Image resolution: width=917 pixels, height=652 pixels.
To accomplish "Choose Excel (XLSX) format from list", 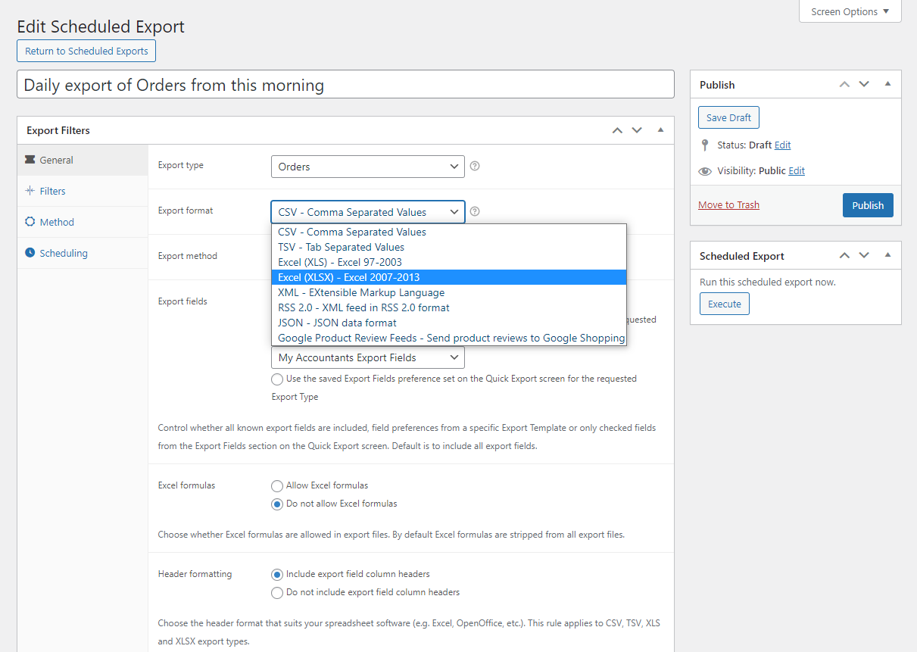I will pos(448,277).
